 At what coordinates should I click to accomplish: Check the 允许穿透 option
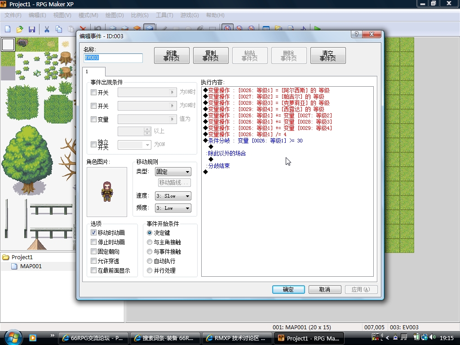[93, 261]
